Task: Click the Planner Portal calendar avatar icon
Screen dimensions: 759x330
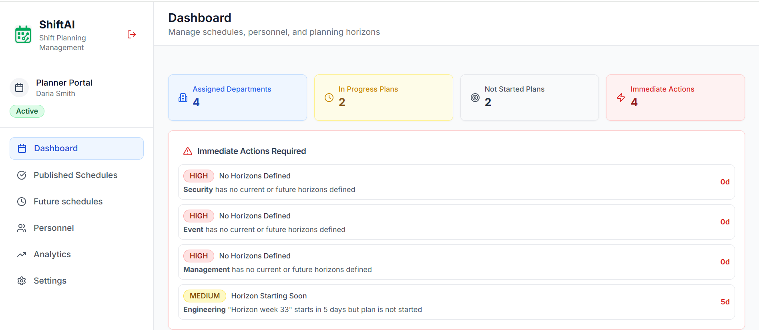Action: click(x=19, y=88)
